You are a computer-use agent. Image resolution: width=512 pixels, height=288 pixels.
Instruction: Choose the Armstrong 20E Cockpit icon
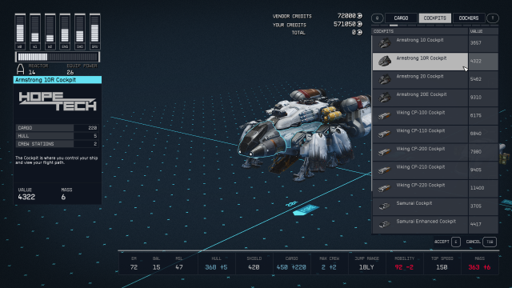[x=384, y=98]
